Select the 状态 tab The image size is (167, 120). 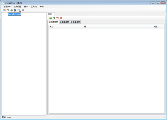(x=50, y=14)
